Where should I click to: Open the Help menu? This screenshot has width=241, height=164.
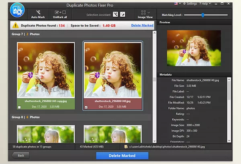pyautogui.click(x=205, y=4)
